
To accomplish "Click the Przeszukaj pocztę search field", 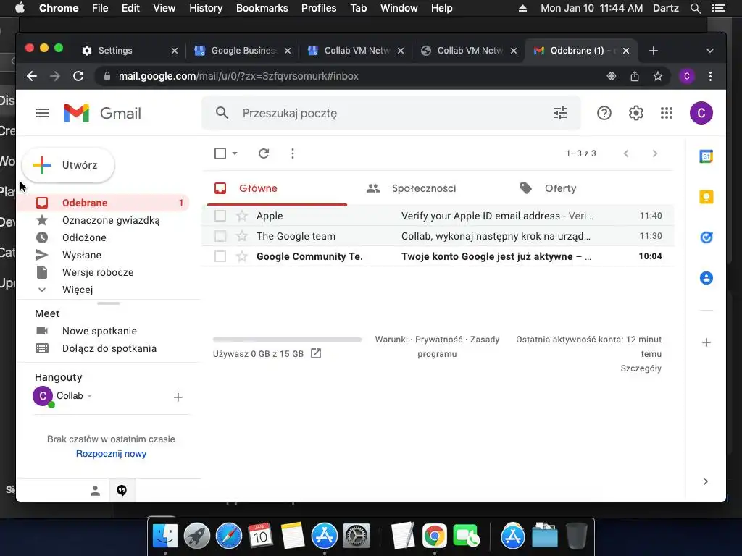I will 391,113.
